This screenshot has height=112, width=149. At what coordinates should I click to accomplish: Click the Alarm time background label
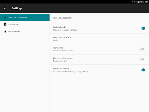(64, 58)
